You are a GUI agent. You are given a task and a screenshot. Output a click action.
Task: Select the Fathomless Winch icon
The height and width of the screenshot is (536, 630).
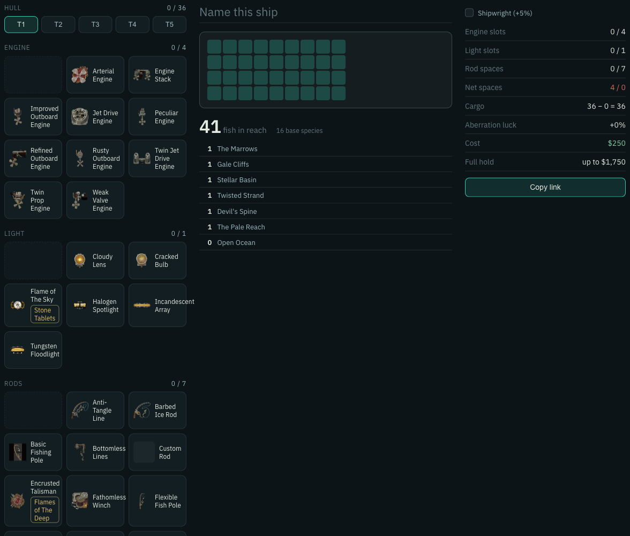[79, 501]
